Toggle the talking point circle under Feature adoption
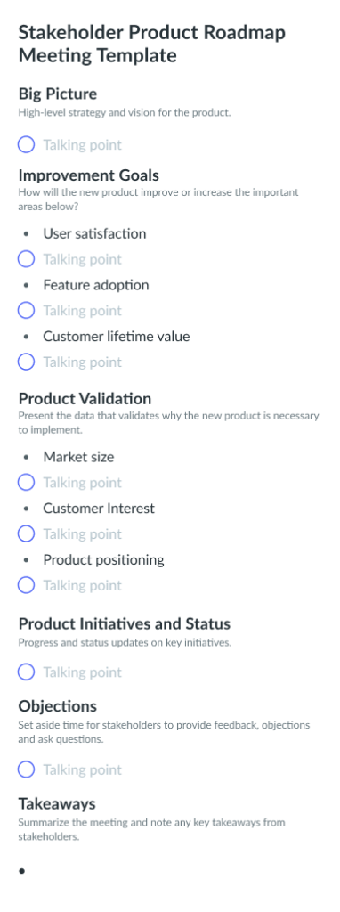This screenshot has width=340, height=912. point(26,311)
